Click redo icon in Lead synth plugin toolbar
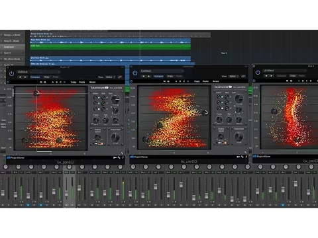 pos(168,81)
